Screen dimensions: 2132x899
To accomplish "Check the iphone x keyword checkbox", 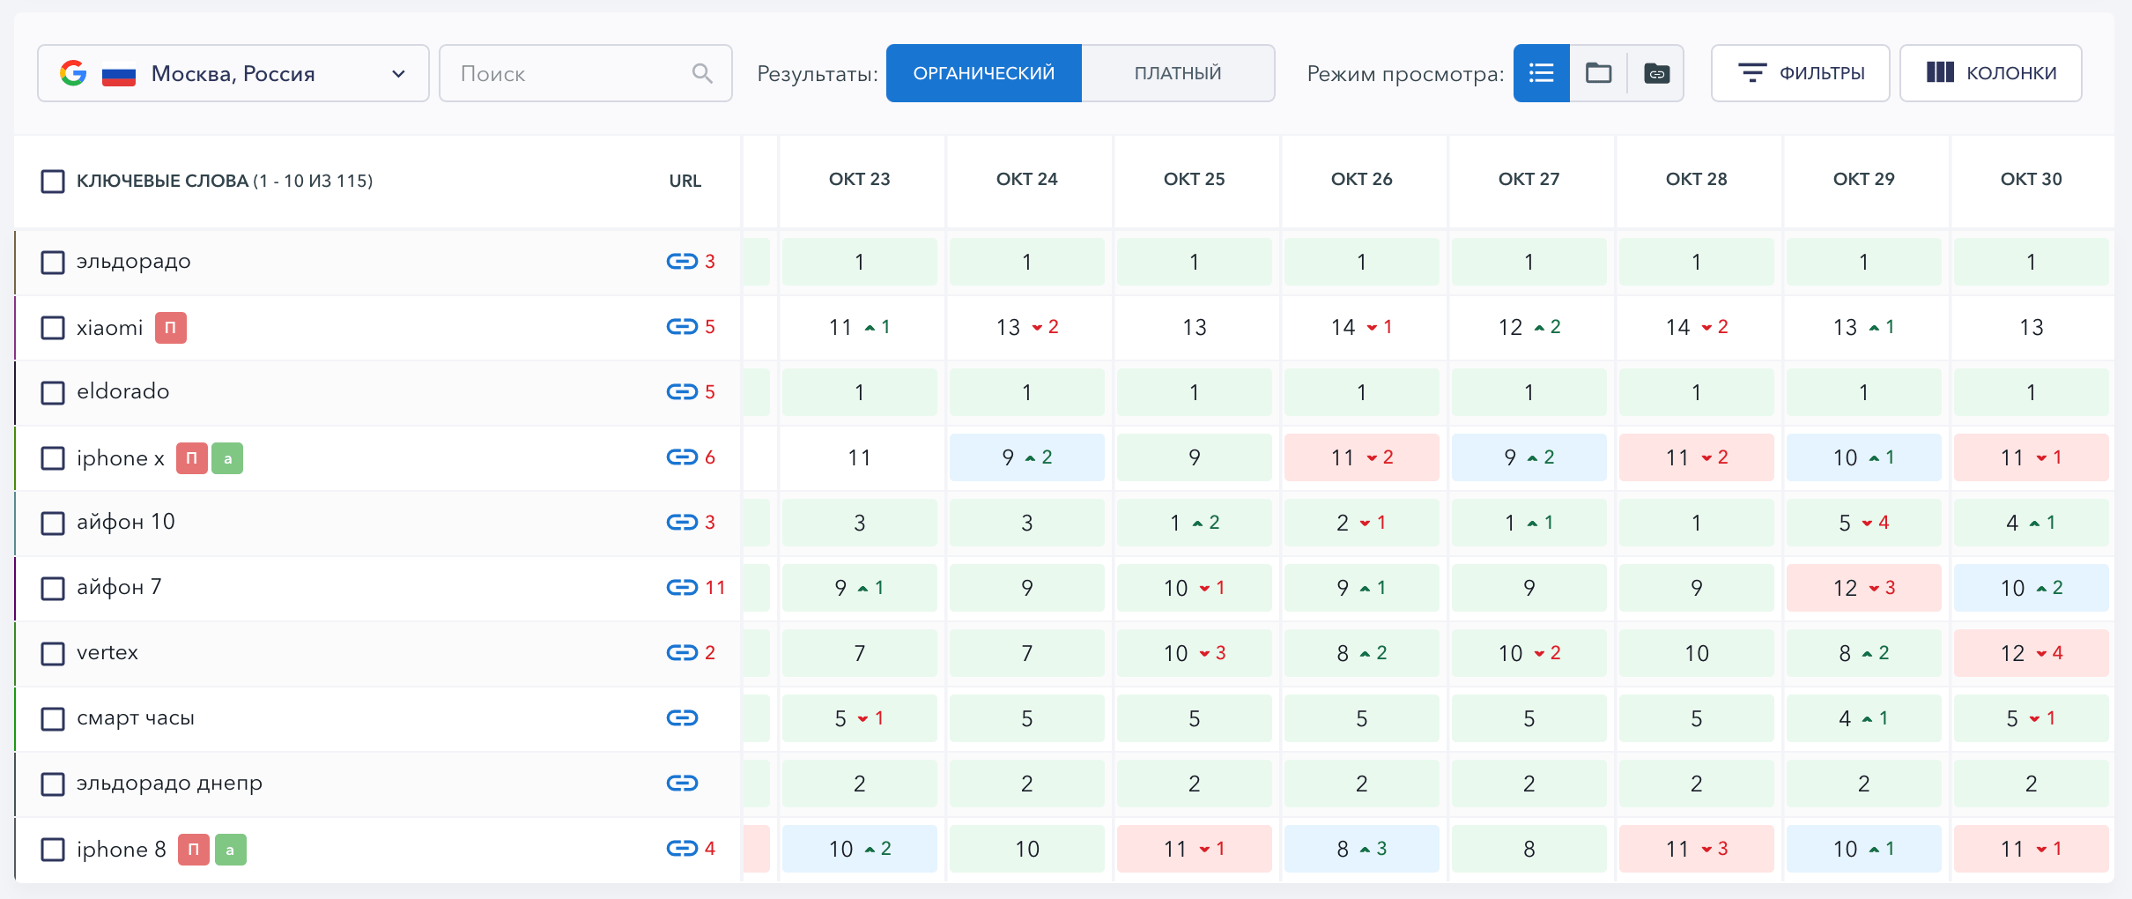I will tap(53, 458).
